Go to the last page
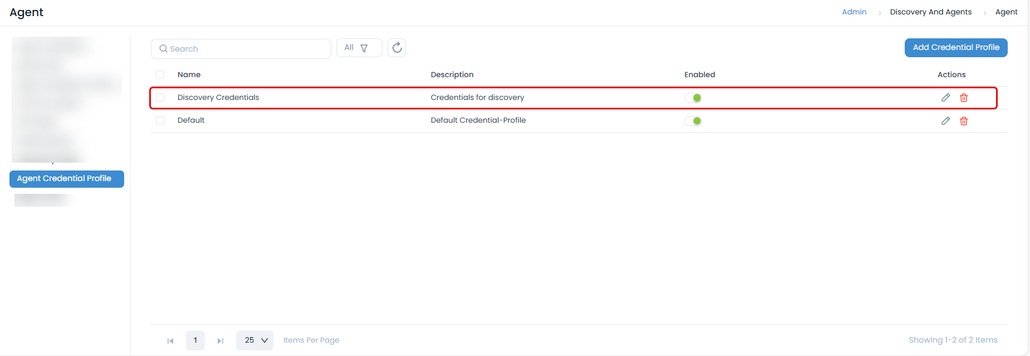 tap(220, 340)
